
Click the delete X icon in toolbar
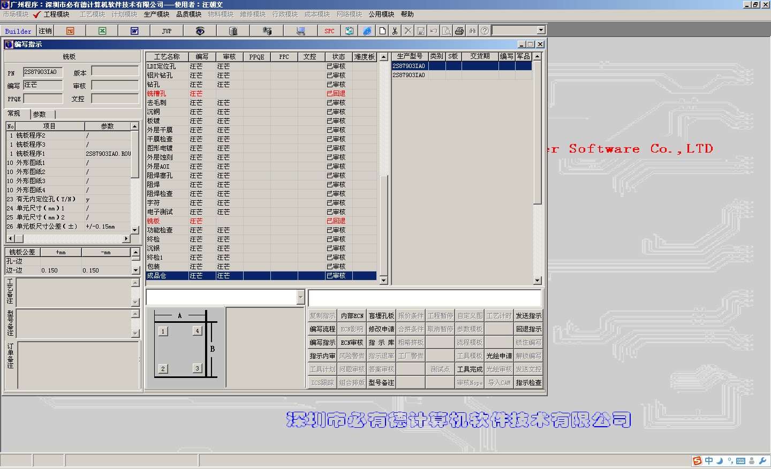point(408,31)
